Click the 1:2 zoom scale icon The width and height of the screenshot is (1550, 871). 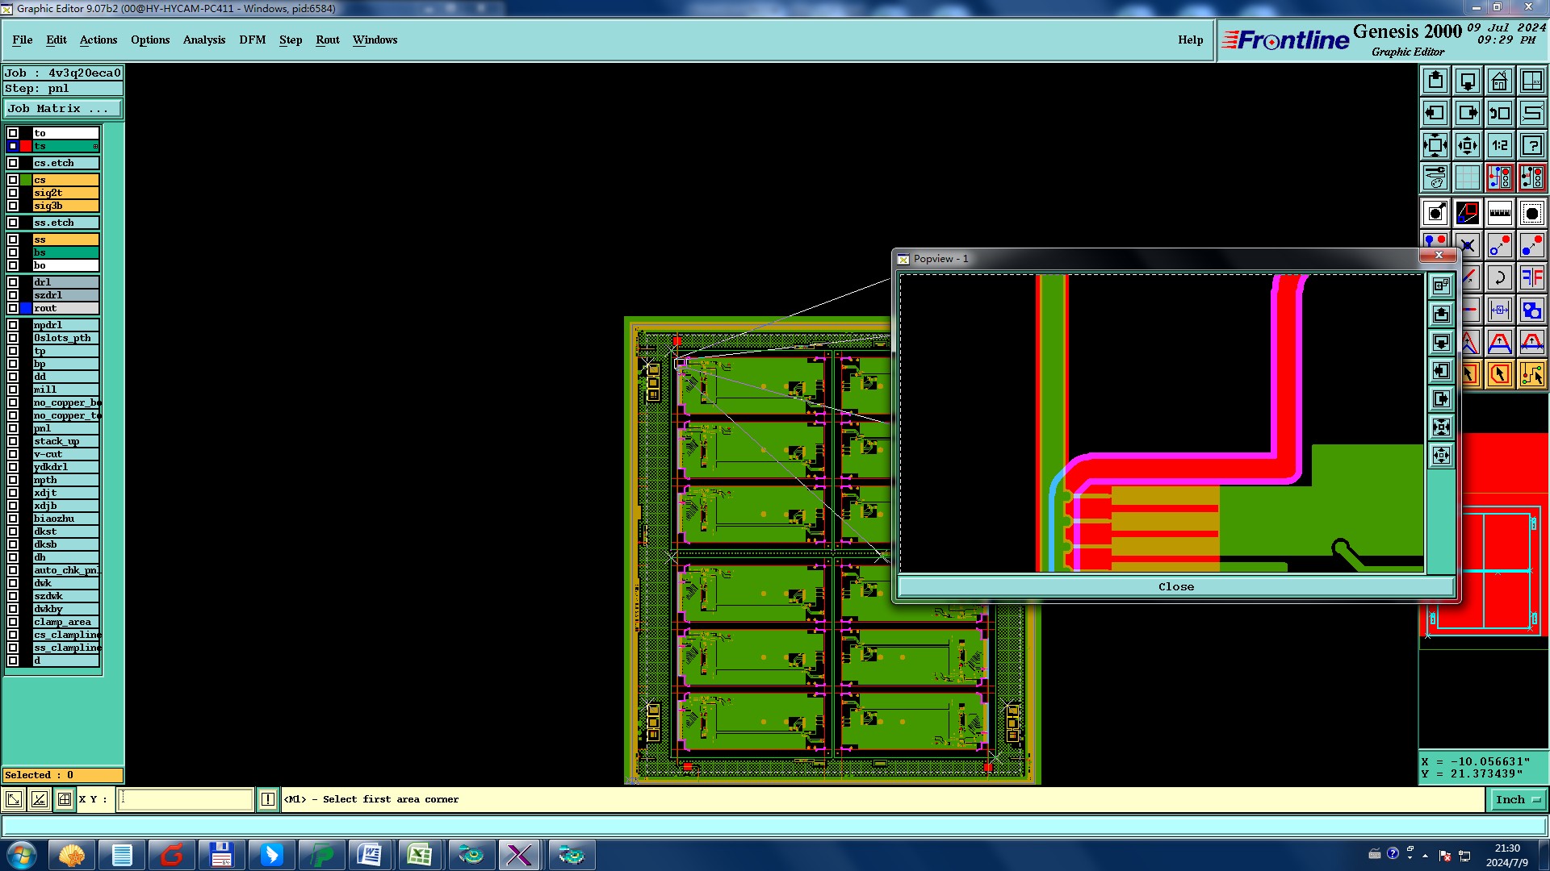tap(1499, 146)
